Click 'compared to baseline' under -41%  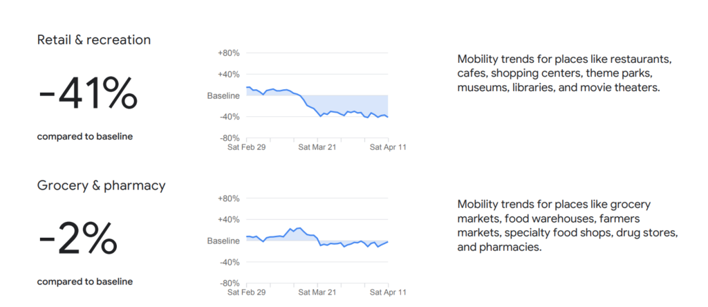pyautogui.click(x=84, y=136)
